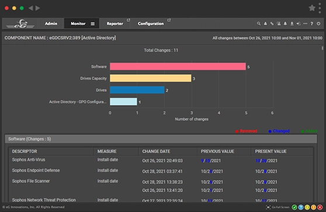Click the browser forward arrow
The image size is (326, 212).
(37, 8)
